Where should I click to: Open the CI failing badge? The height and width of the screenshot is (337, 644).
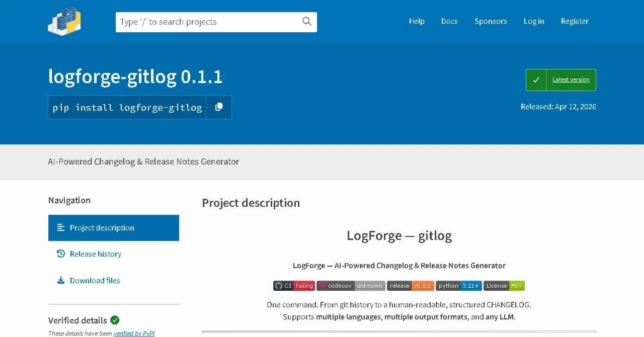[x=294, y=286]
